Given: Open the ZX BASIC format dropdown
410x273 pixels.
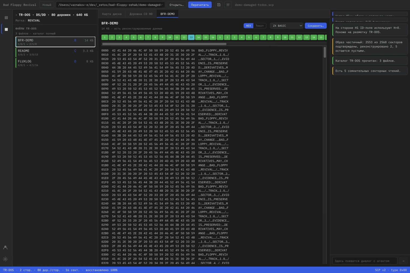Looking at the screenshot, I should 287,26.
